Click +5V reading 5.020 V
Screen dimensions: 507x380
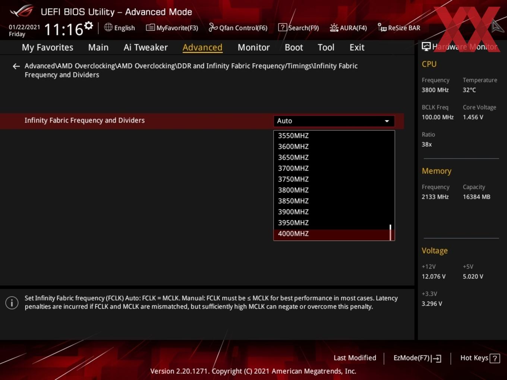(x=473, y=276)
